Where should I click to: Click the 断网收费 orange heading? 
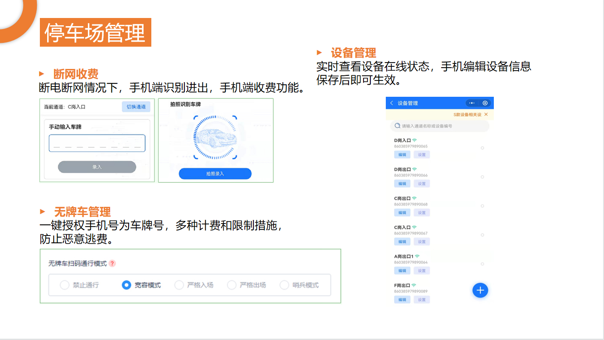(x=76, y=74)
